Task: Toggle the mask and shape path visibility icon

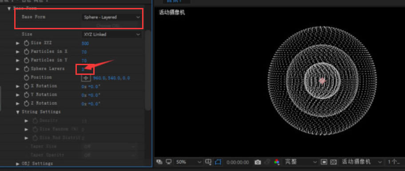Action: (218, 162)
